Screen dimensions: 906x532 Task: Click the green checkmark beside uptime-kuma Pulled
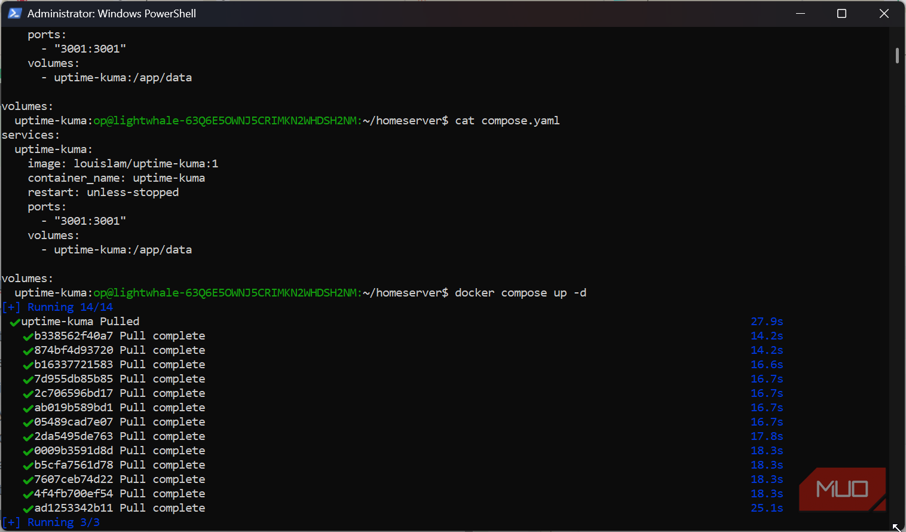tap(15, 322)
